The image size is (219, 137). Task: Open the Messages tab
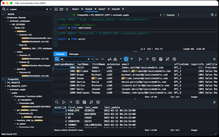(x=74, y=54)
